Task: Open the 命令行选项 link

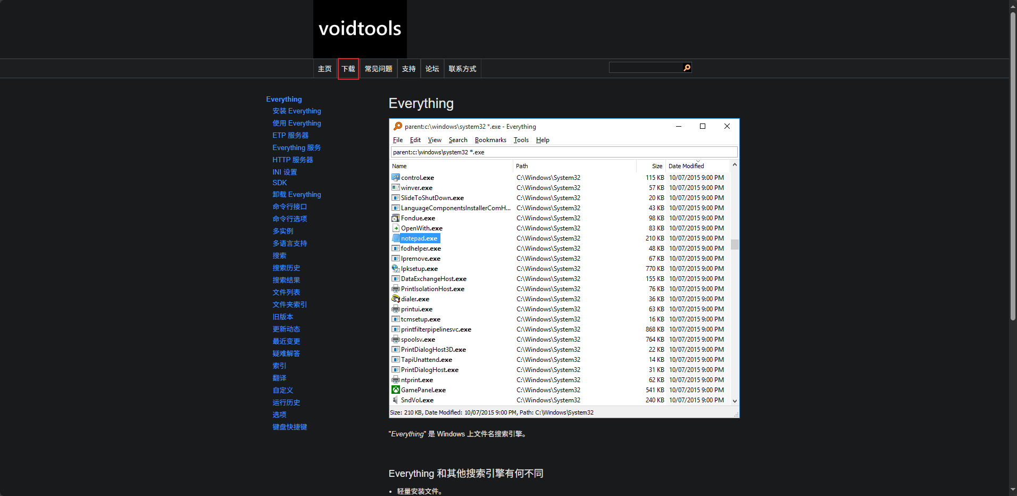Action: (x=290, y=219)
